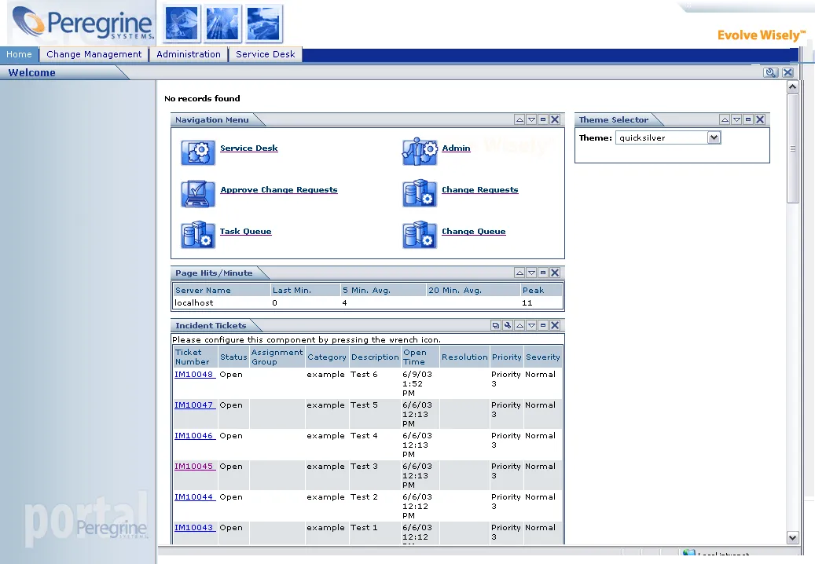Click the Change Requests database icon
Image resolution: width=815 pixels, height=564 pixels.
pos(420,194)
